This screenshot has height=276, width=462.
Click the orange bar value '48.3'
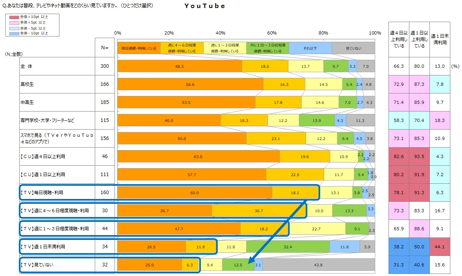tap(180, 67)
